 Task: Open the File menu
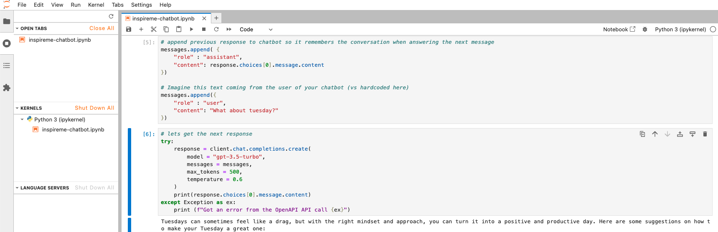[22, 5]
